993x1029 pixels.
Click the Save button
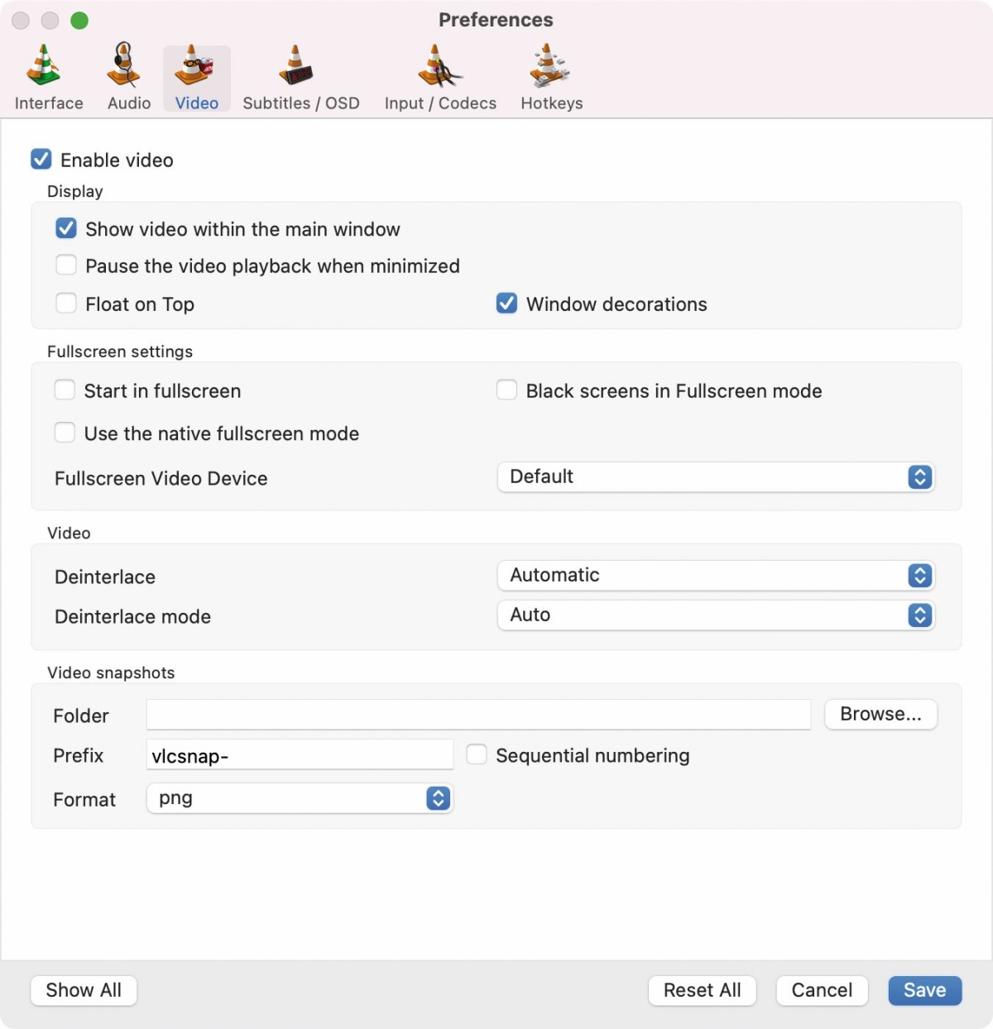coord(924,990)
